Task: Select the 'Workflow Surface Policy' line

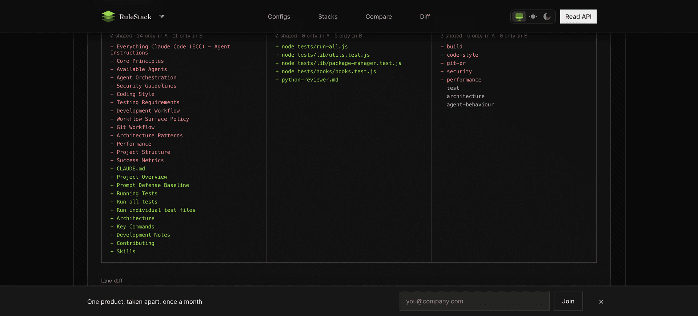Action: tap(150, 119)
